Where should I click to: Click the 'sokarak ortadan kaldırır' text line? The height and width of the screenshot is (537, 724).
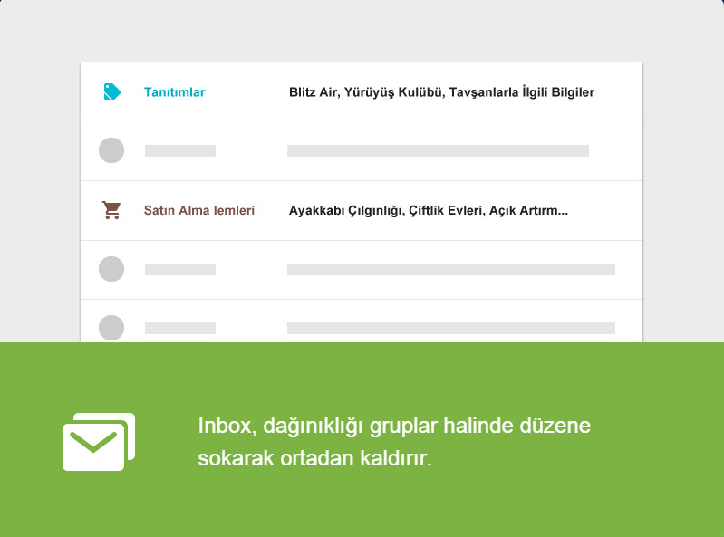pyautogui.click(x=314, y=458)
